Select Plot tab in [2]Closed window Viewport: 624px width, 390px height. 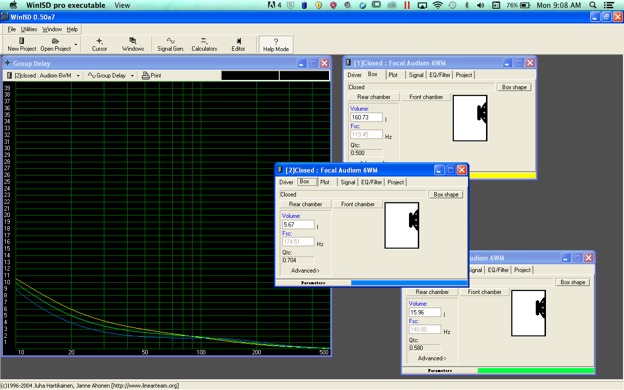325,182
